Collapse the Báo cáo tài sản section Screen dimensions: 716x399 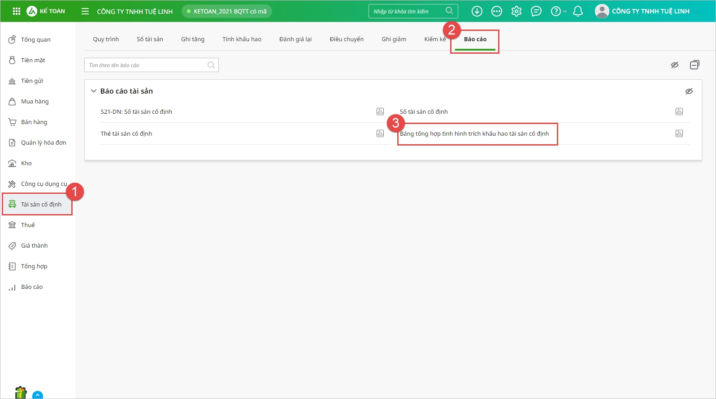[x=94, y=91]
